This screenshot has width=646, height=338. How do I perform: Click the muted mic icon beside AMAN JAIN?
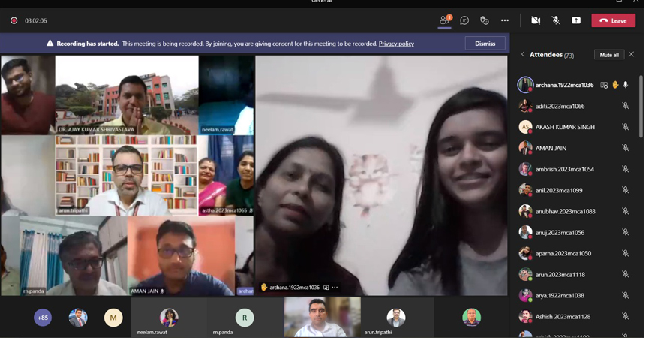coord(625,148)
